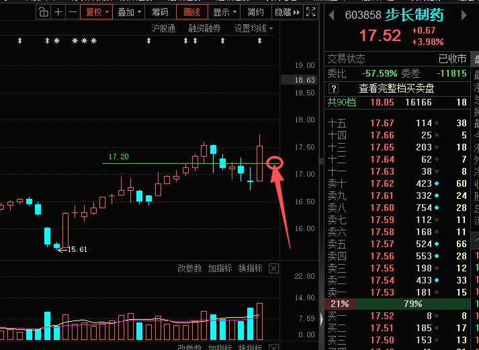Select the 买三 row at 17.50
The height and width of the screenshot is (350, 479).
pyautogui.click(x=397, y=340)
